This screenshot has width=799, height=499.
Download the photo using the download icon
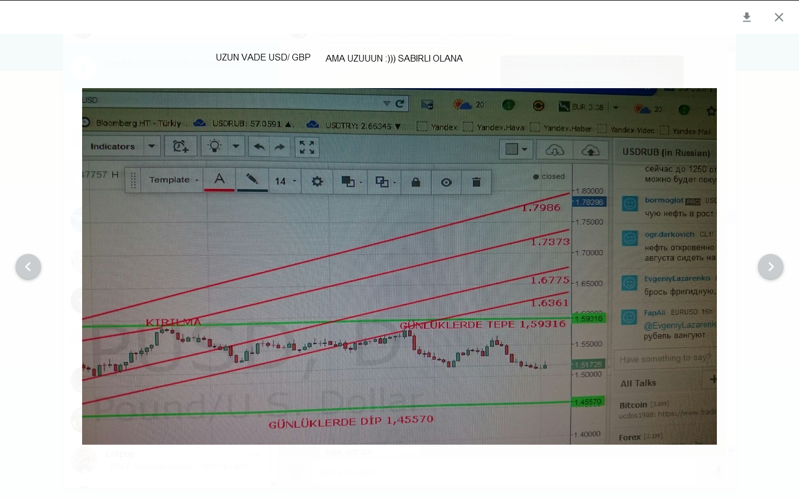coord(747,17)
